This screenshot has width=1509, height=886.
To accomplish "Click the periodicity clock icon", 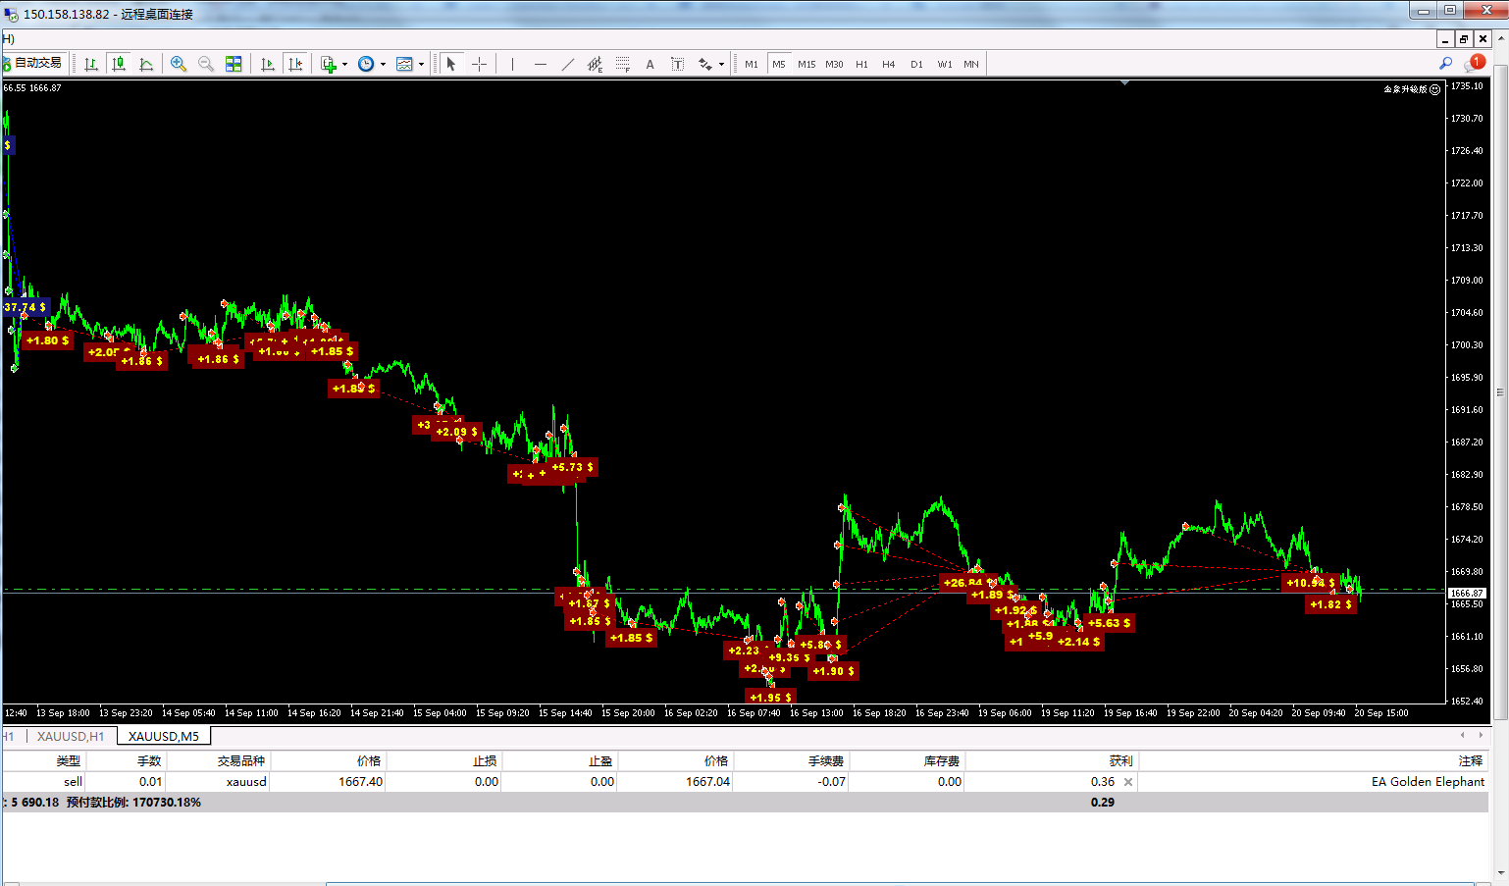I will tap(366, 64).
